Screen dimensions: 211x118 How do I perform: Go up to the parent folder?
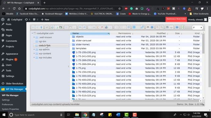pyautogui.click(x=41, y=27)
